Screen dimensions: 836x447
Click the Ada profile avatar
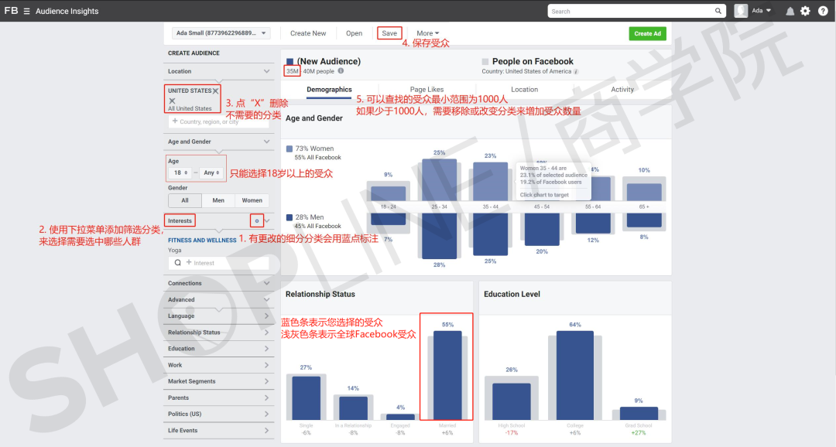click(x=741, y=11)
